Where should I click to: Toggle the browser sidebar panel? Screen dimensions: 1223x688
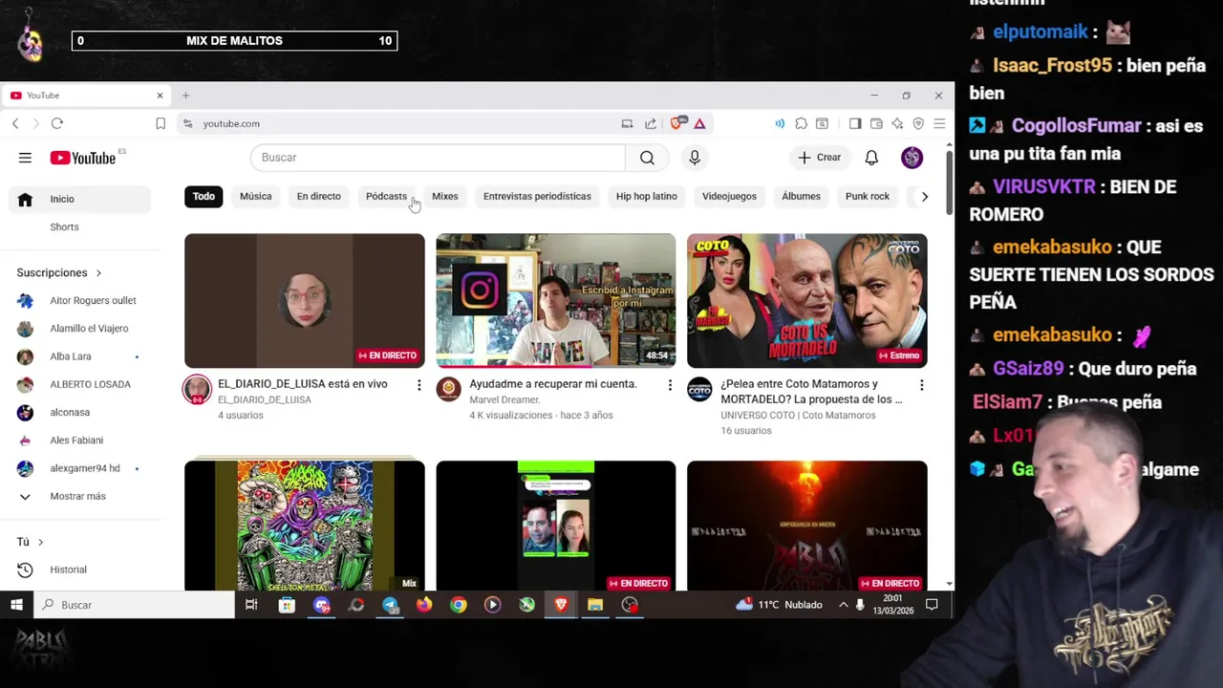855,123
